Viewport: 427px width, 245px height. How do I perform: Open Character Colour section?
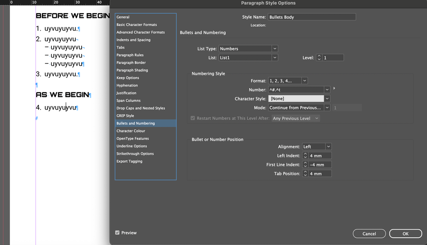coord(145,131)
